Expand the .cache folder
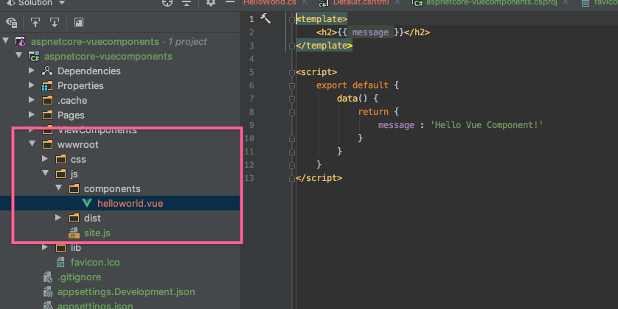The image size is (618, 309). click(x=32, y=100)
